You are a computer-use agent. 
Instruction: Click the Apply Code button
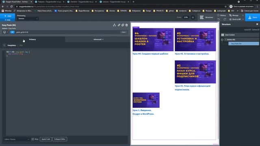(x=46, y=139)
